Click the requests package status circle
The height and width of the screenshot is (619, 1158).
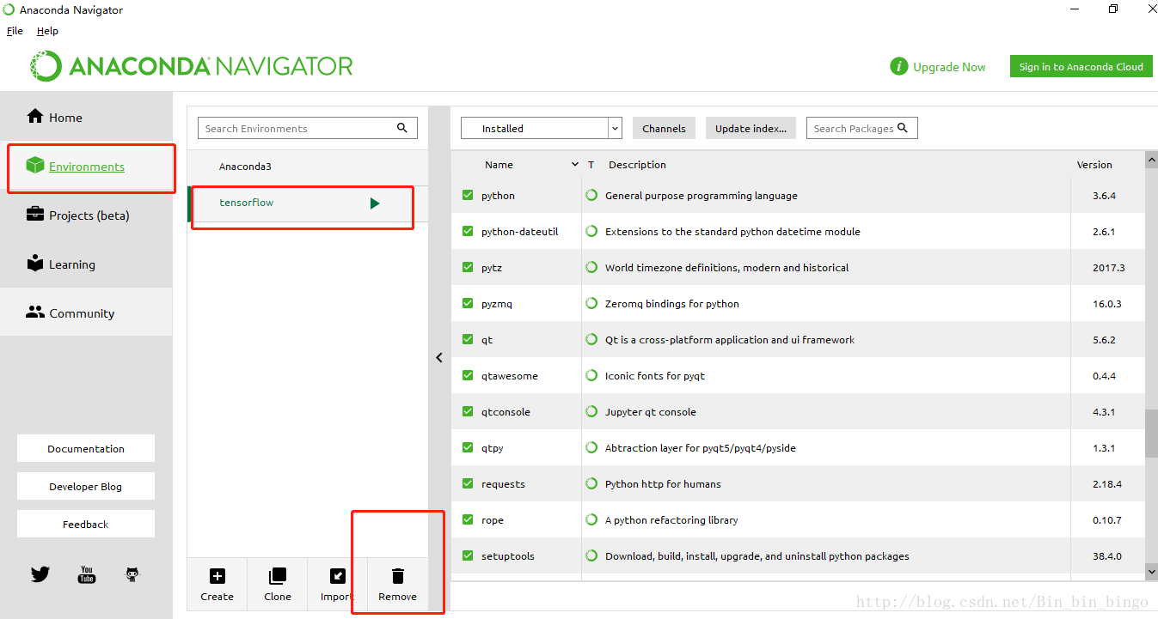click(x=591, y=483)
